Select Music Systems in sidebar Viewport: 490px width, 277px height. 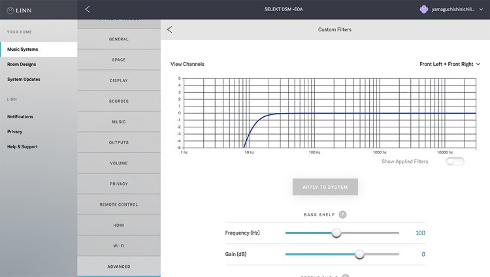23,50
